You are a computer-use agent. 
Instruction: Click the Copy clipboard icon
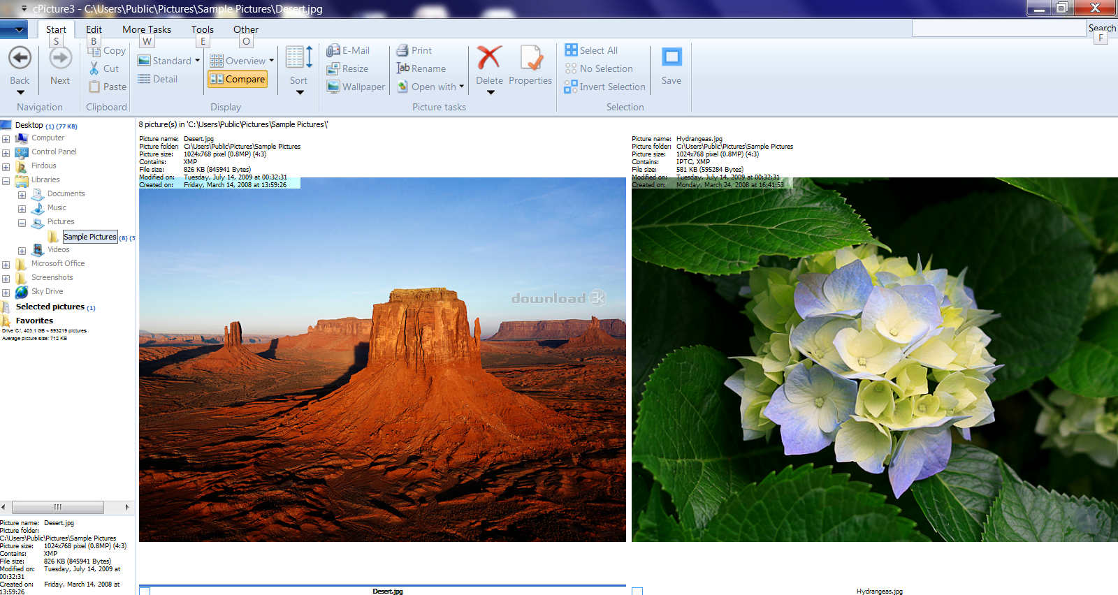[x=94, y=51]
